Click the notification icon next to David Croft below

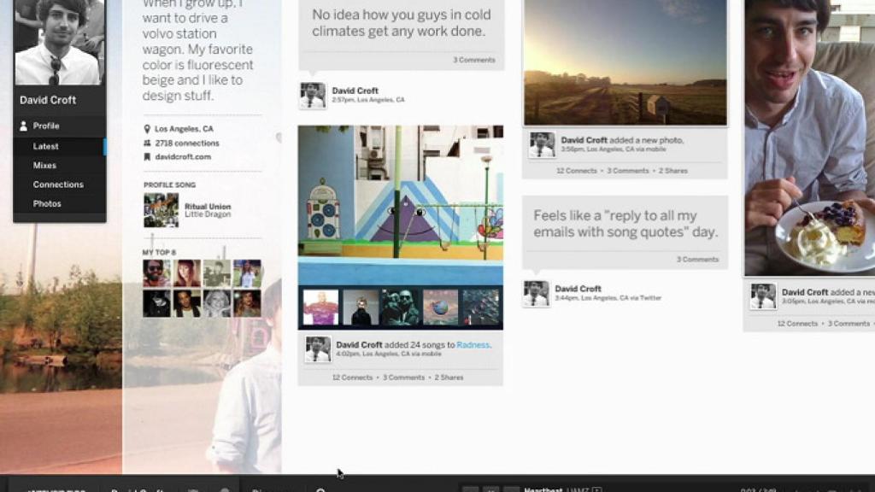538,294
